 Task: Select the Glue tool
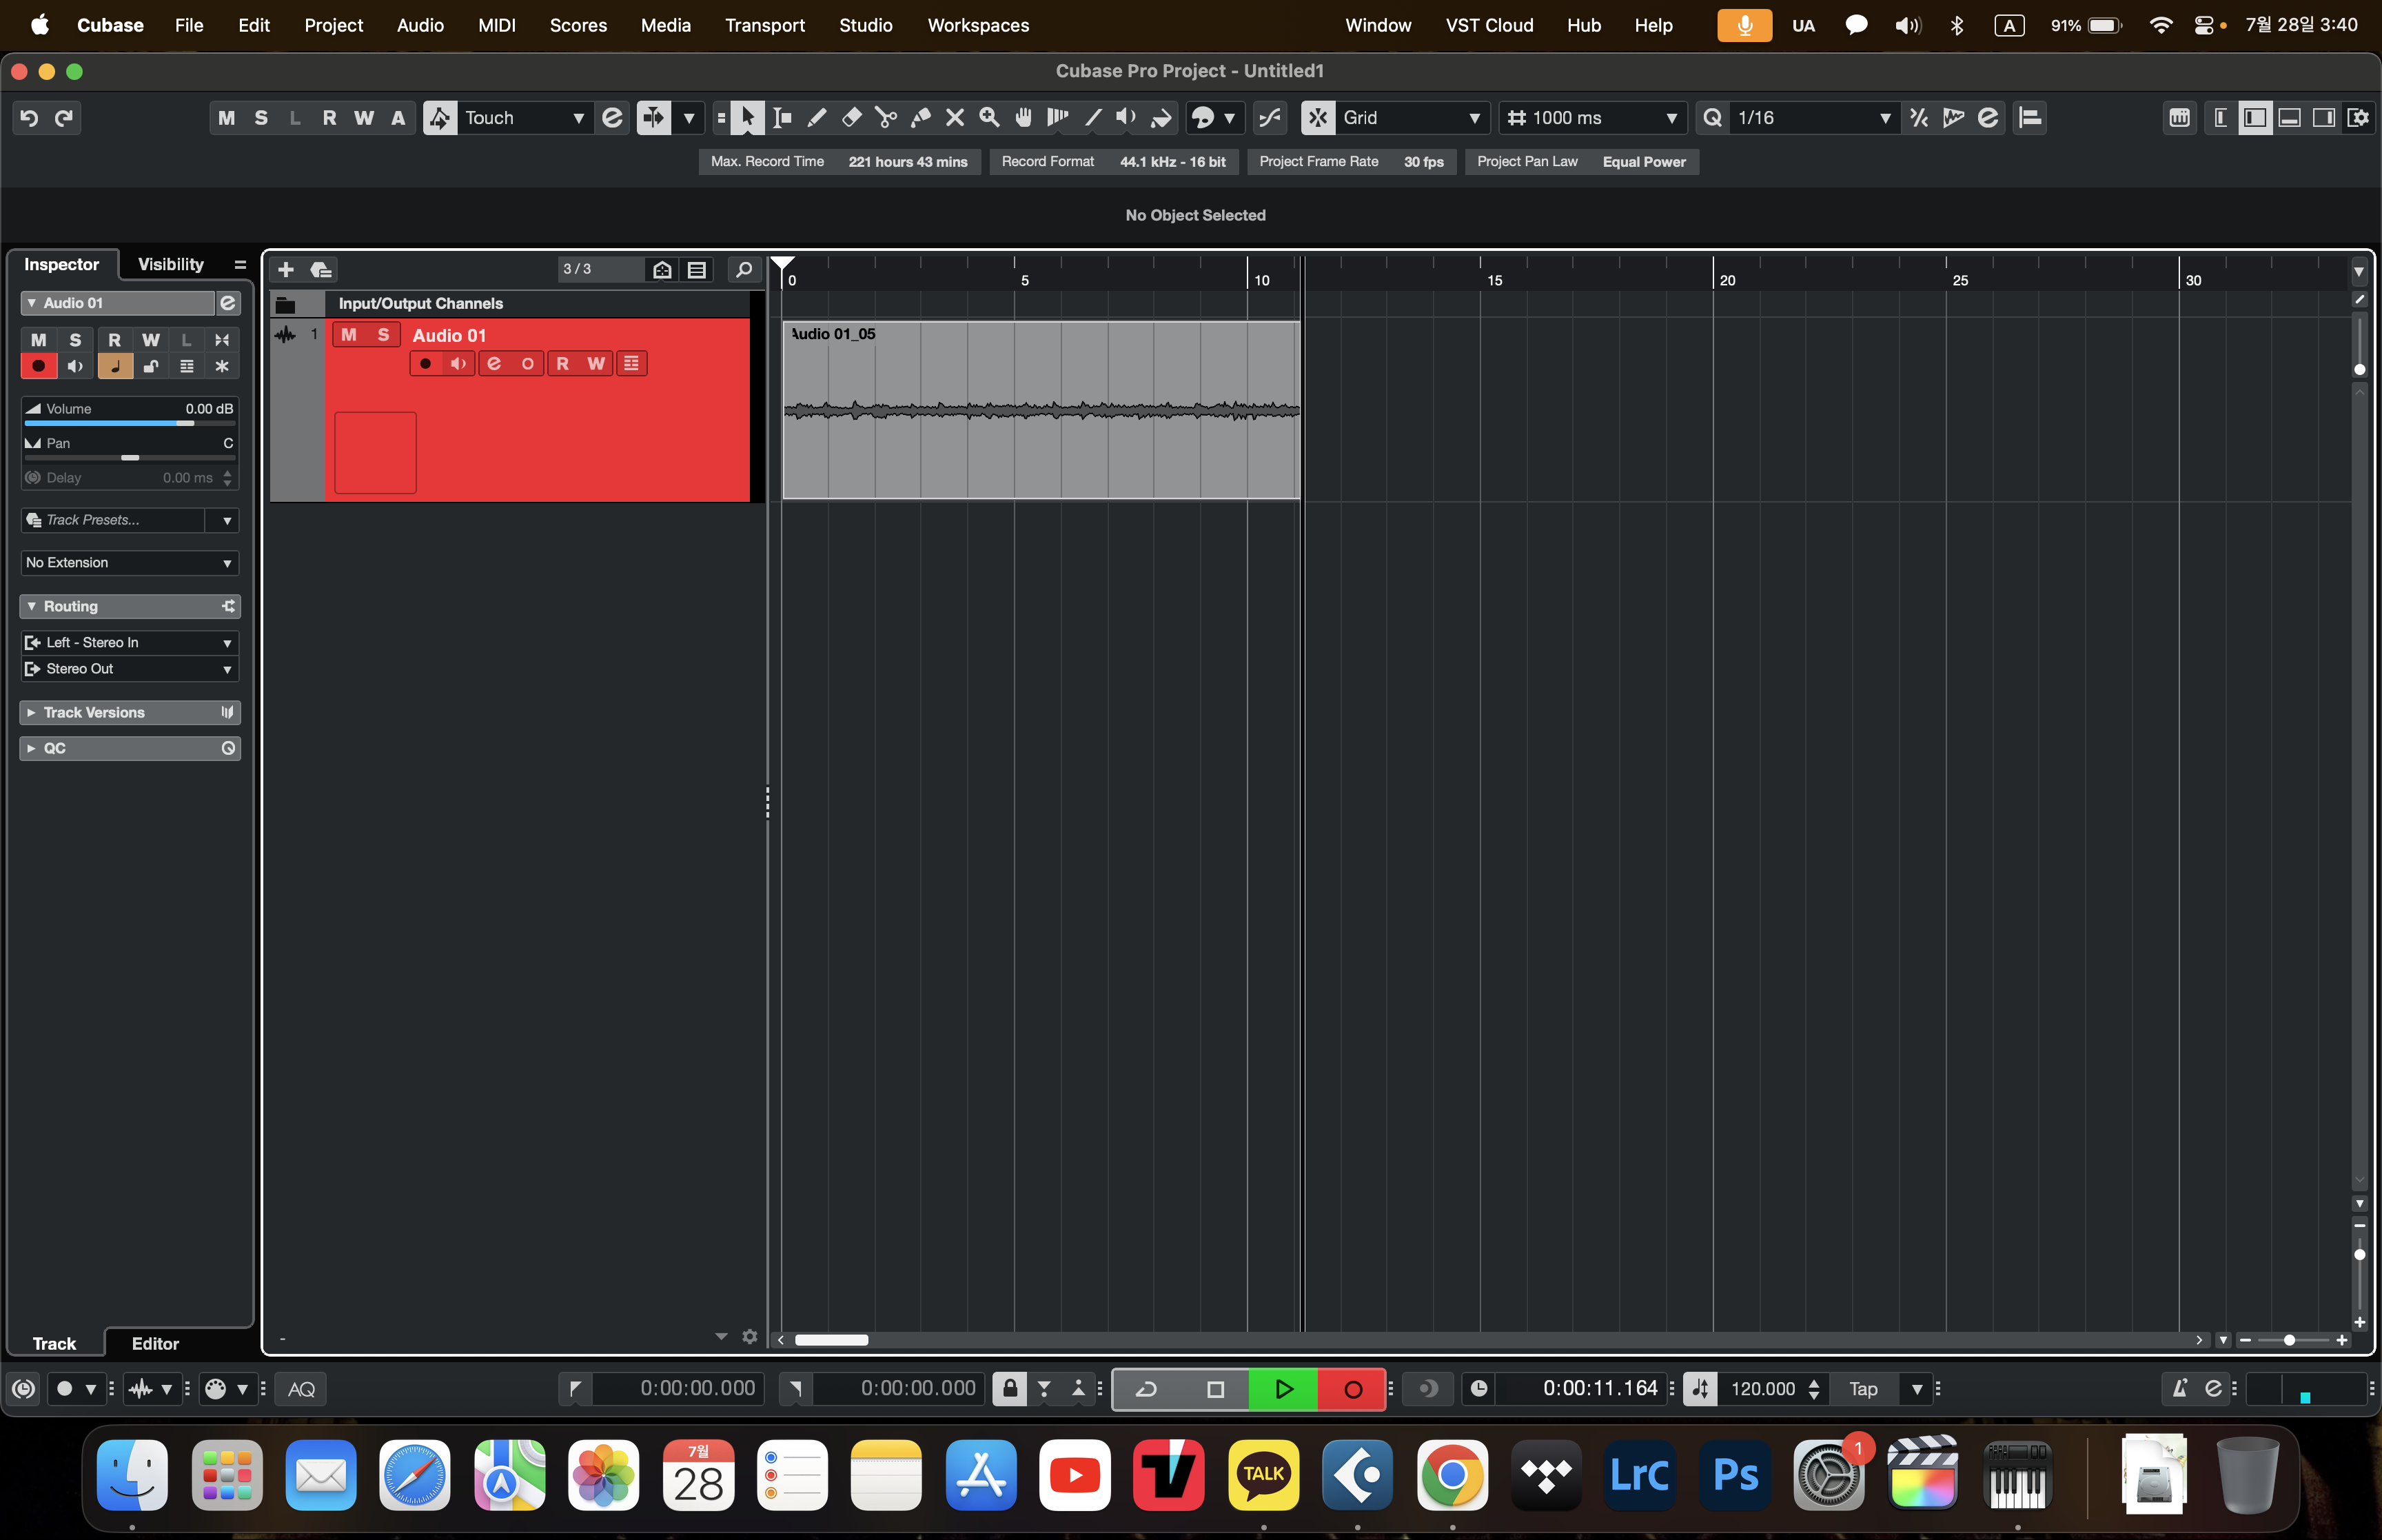pyautogui.click(x=921, y=118)
